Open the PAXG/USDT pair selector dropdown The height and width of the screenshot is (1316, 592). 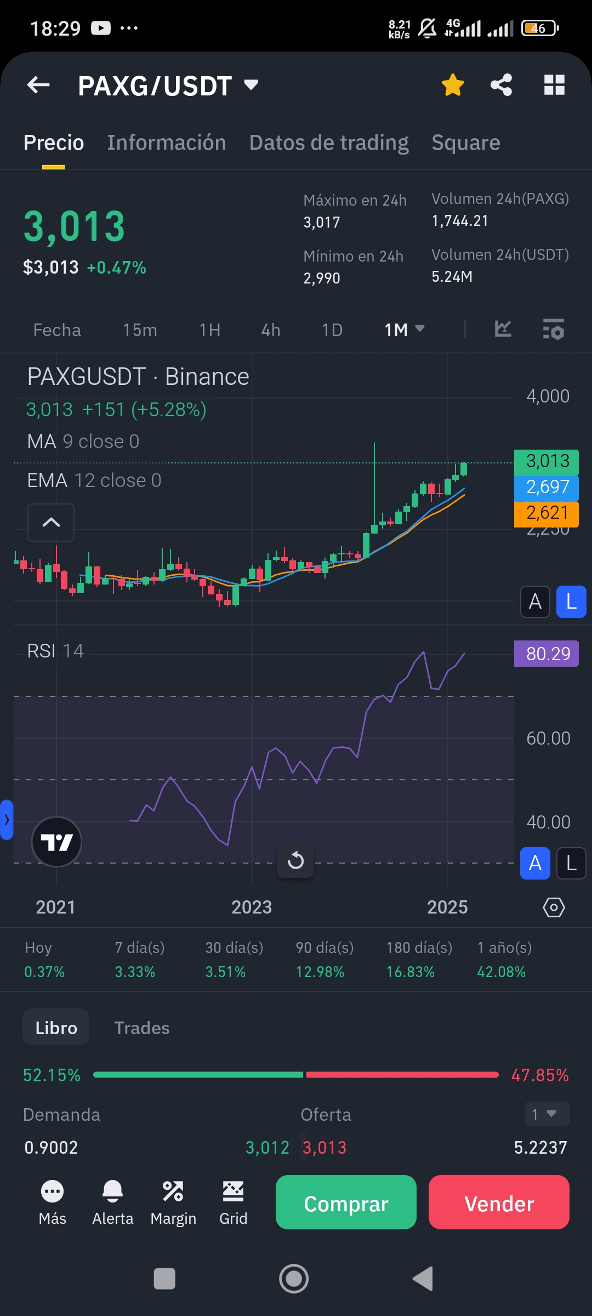click(168, 86)
